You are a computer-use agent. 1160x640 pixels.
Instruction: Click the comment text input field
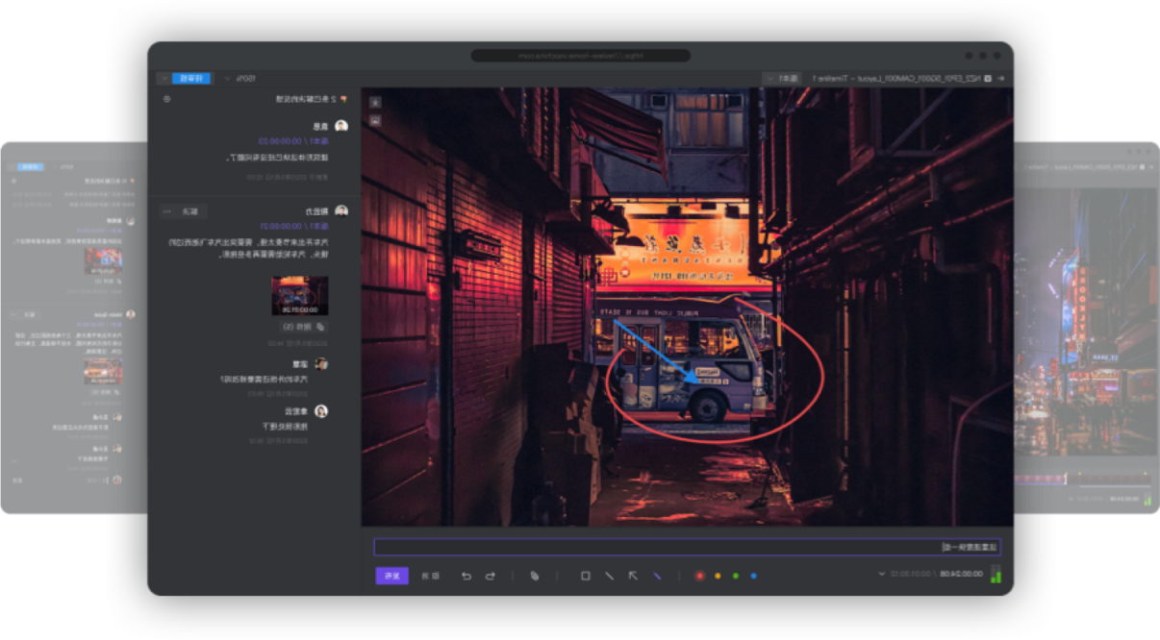point(687,547)
